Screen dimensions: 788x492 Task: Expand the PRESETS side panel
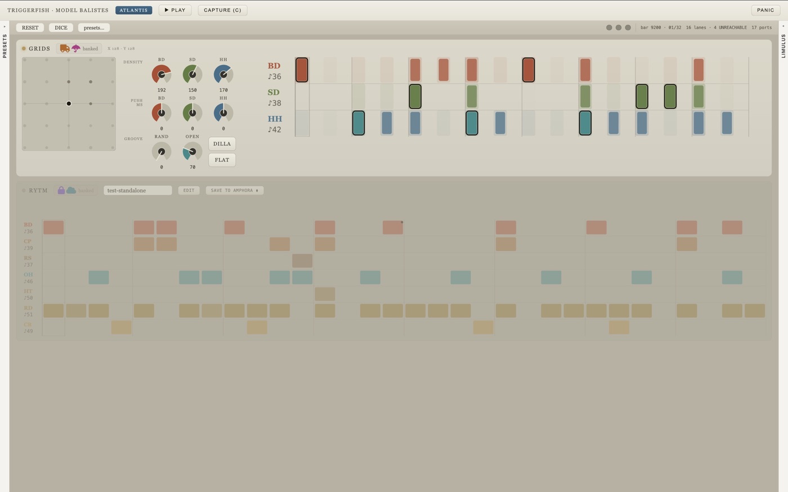click(x=5, y=45)
